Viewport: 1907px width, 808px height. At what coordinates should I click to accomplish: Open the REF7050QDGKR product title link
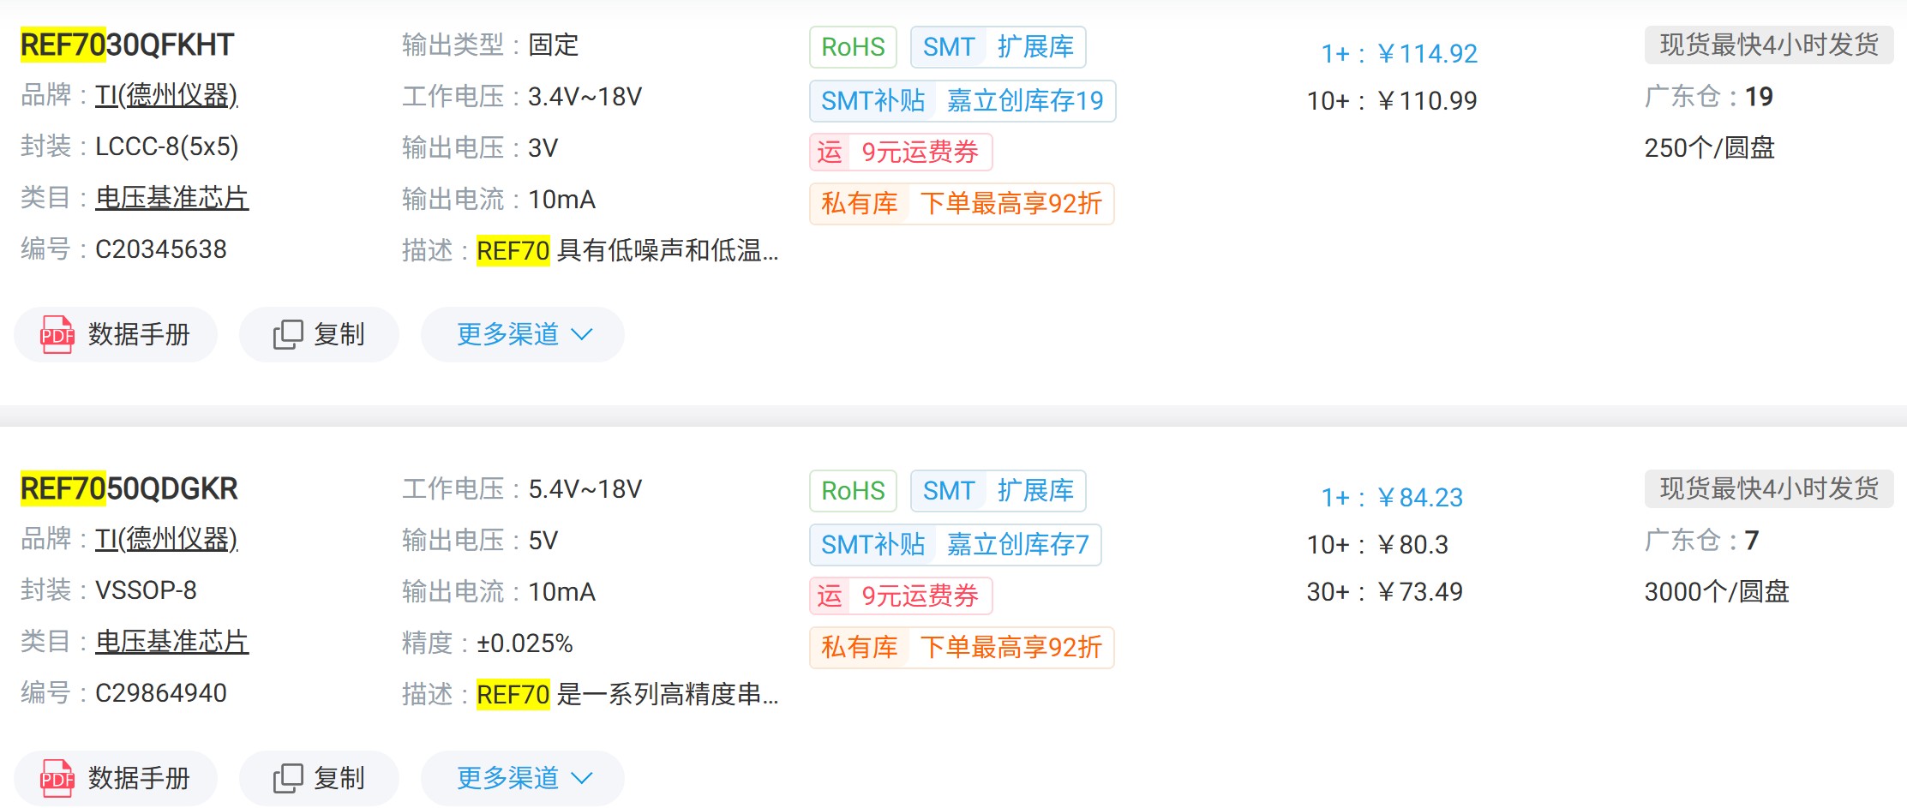click(x=129, y=488)
